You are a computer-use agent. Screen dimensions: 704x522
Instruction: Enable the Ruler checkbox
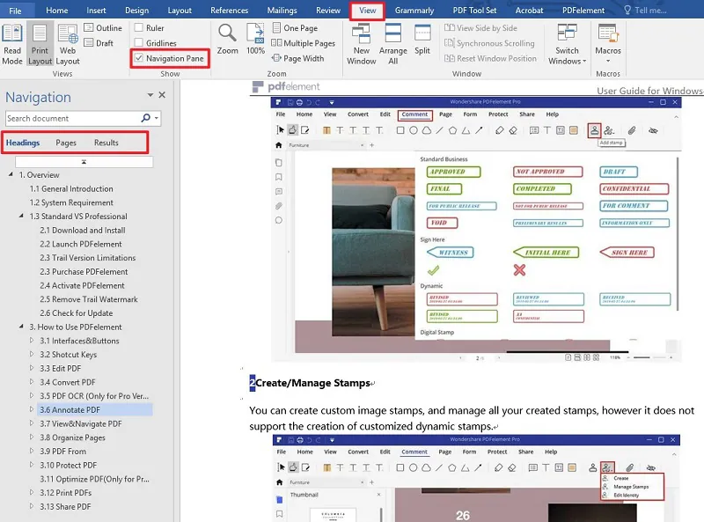pos(139,28)
